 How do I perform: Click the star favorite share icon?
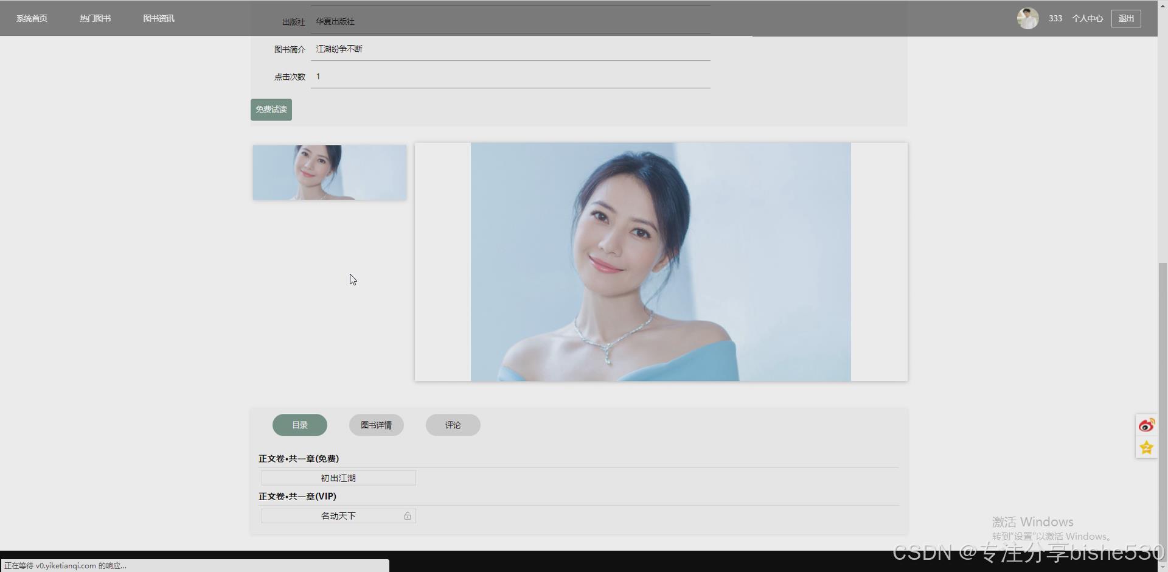tap(1147, 448)
